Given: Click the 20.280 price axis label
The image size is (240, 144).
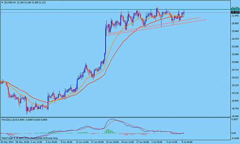Looking at the screenshot, I should click(235, 47).
